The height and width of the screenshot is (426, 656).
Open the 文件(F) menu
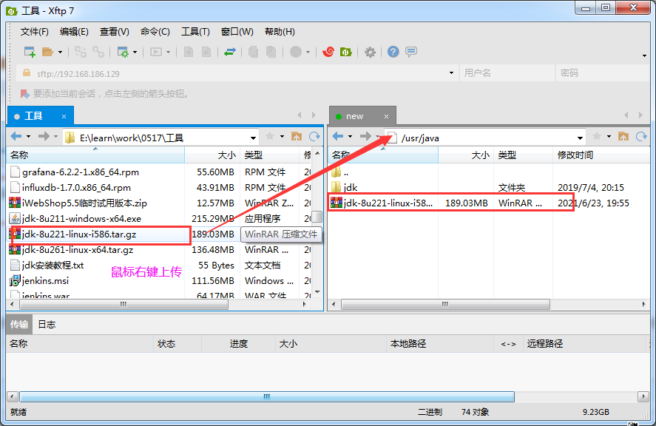click(x=34, y=32)
